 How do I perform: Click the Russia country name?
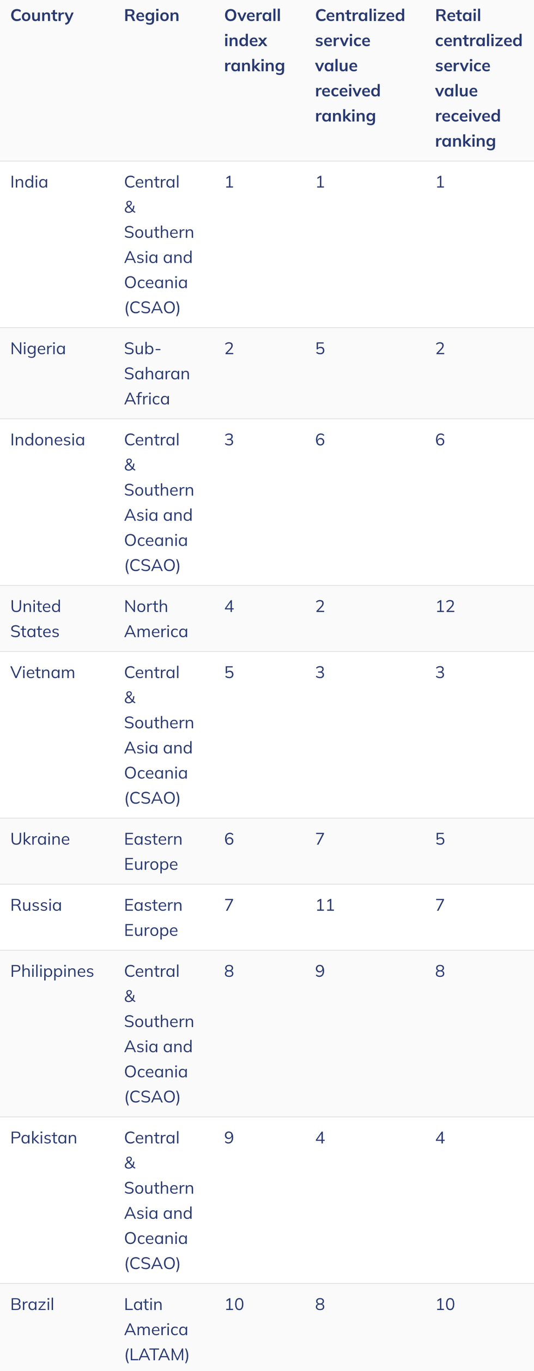click(x=36, y=905)
